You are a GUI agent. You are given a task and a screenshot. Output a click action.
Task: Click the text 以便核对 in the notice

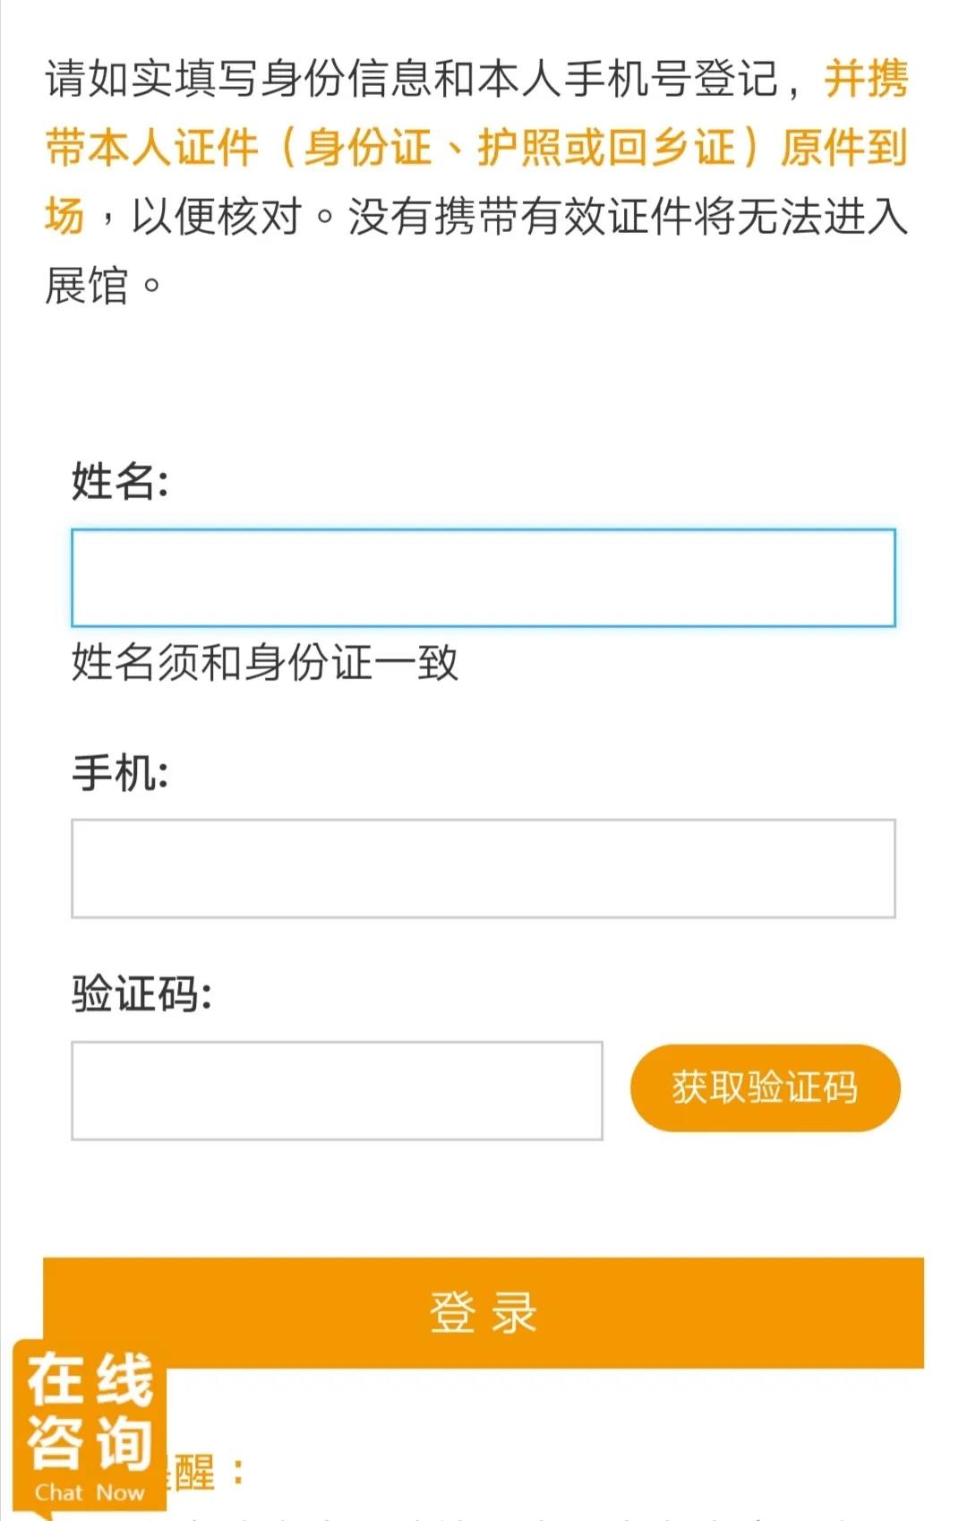coord(217,216)
